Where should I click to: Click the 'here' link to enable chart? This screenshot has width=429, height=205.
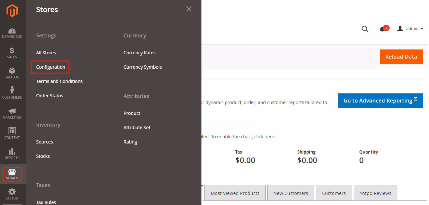pos(269,137)
